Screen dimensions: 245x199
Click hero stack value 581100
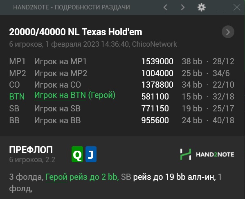pos(155,97)
